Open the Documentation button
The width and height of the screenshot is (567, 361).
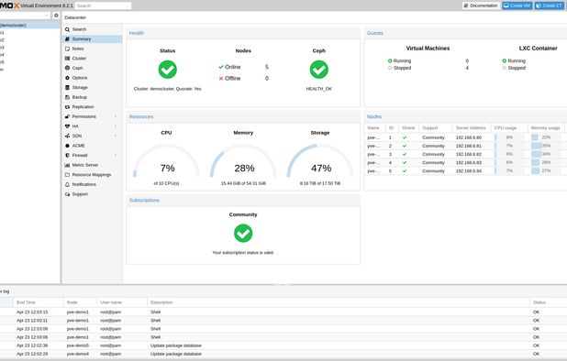[x=481, y=5]
